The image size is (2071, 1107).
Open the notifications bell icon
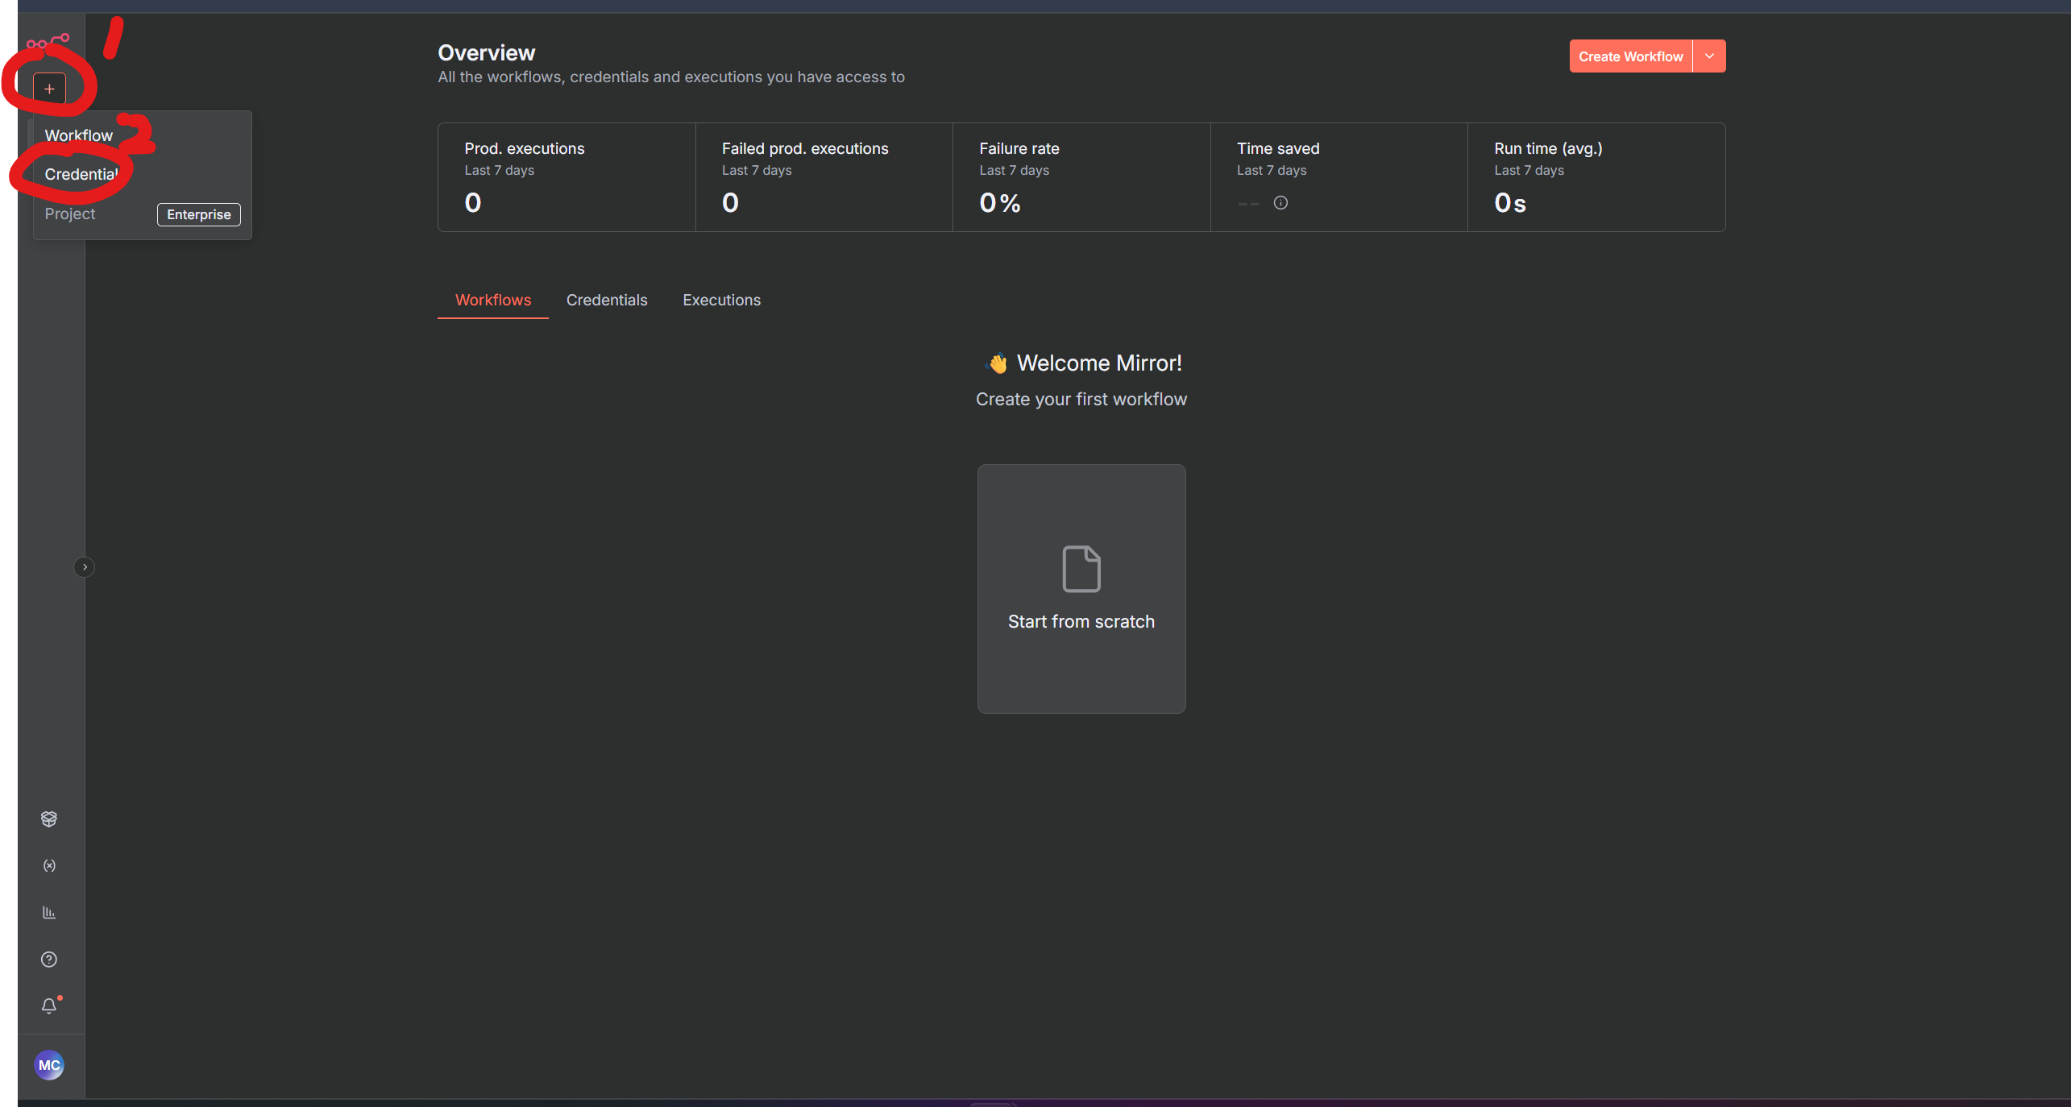[x=50, y=1005]
